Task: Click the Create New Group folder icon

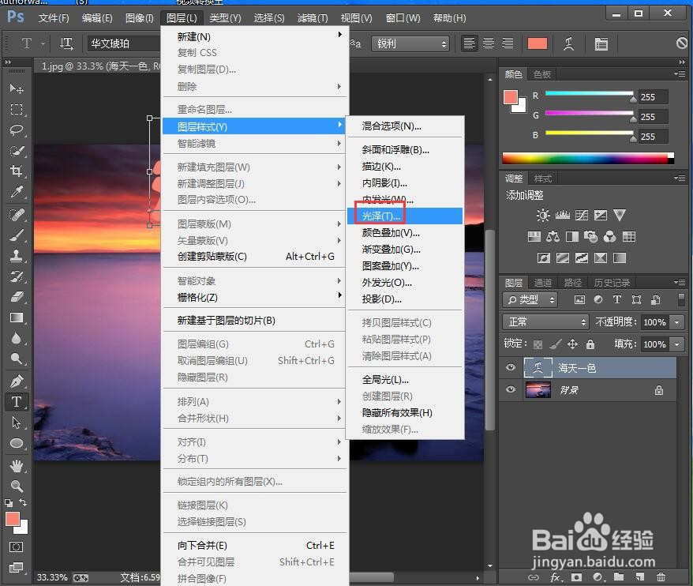Action: [x=619, y=577]
